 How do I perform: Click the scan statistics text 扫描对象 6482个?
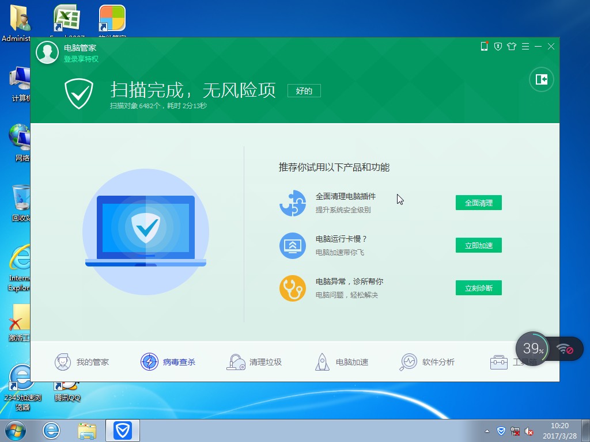[158, 106]
